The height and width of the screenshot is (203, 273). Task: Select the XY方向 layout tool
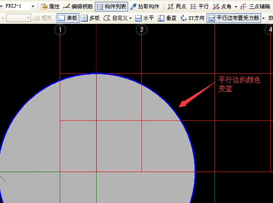(192, 18)
